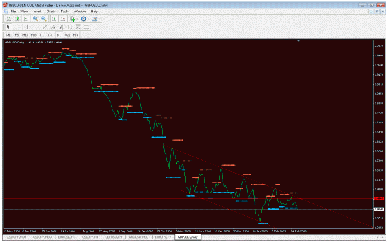The height and width of the screenshot is (243, 388).
Task: Open the templates dropdown arrow
Action: tap(99, 19)
